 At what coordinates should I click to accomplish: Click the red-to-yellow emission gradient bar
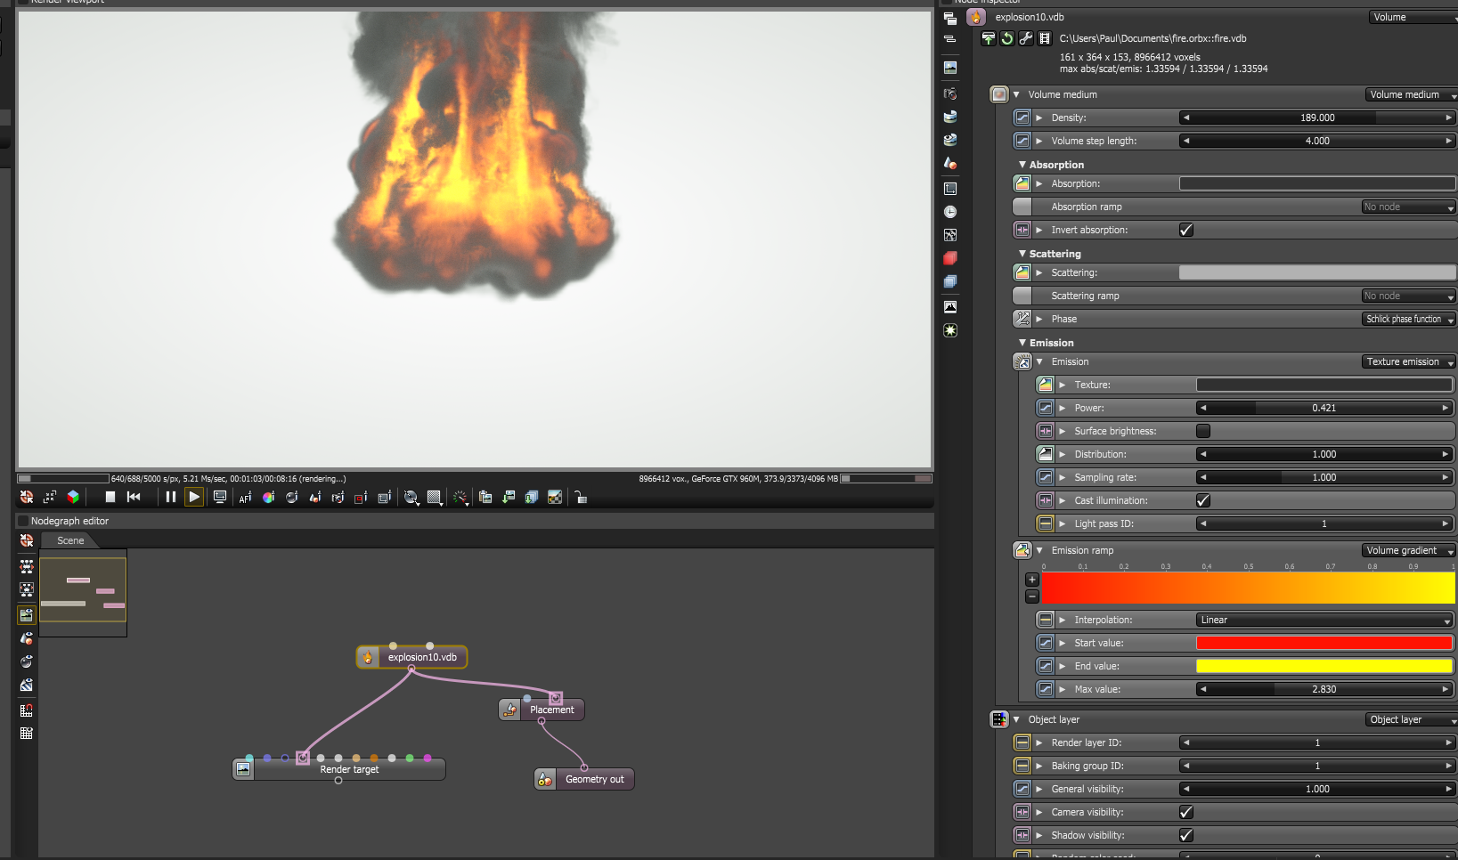coord(1248,588)
